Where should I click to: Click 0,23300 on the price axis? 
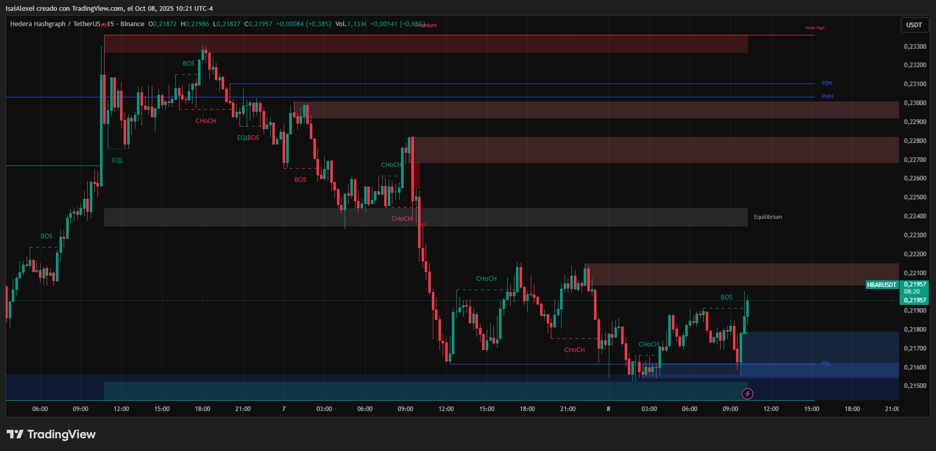click(x=915, y=47)
